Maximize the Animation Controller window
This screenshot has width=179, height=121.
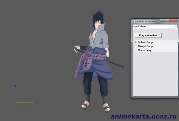(167, 21)
